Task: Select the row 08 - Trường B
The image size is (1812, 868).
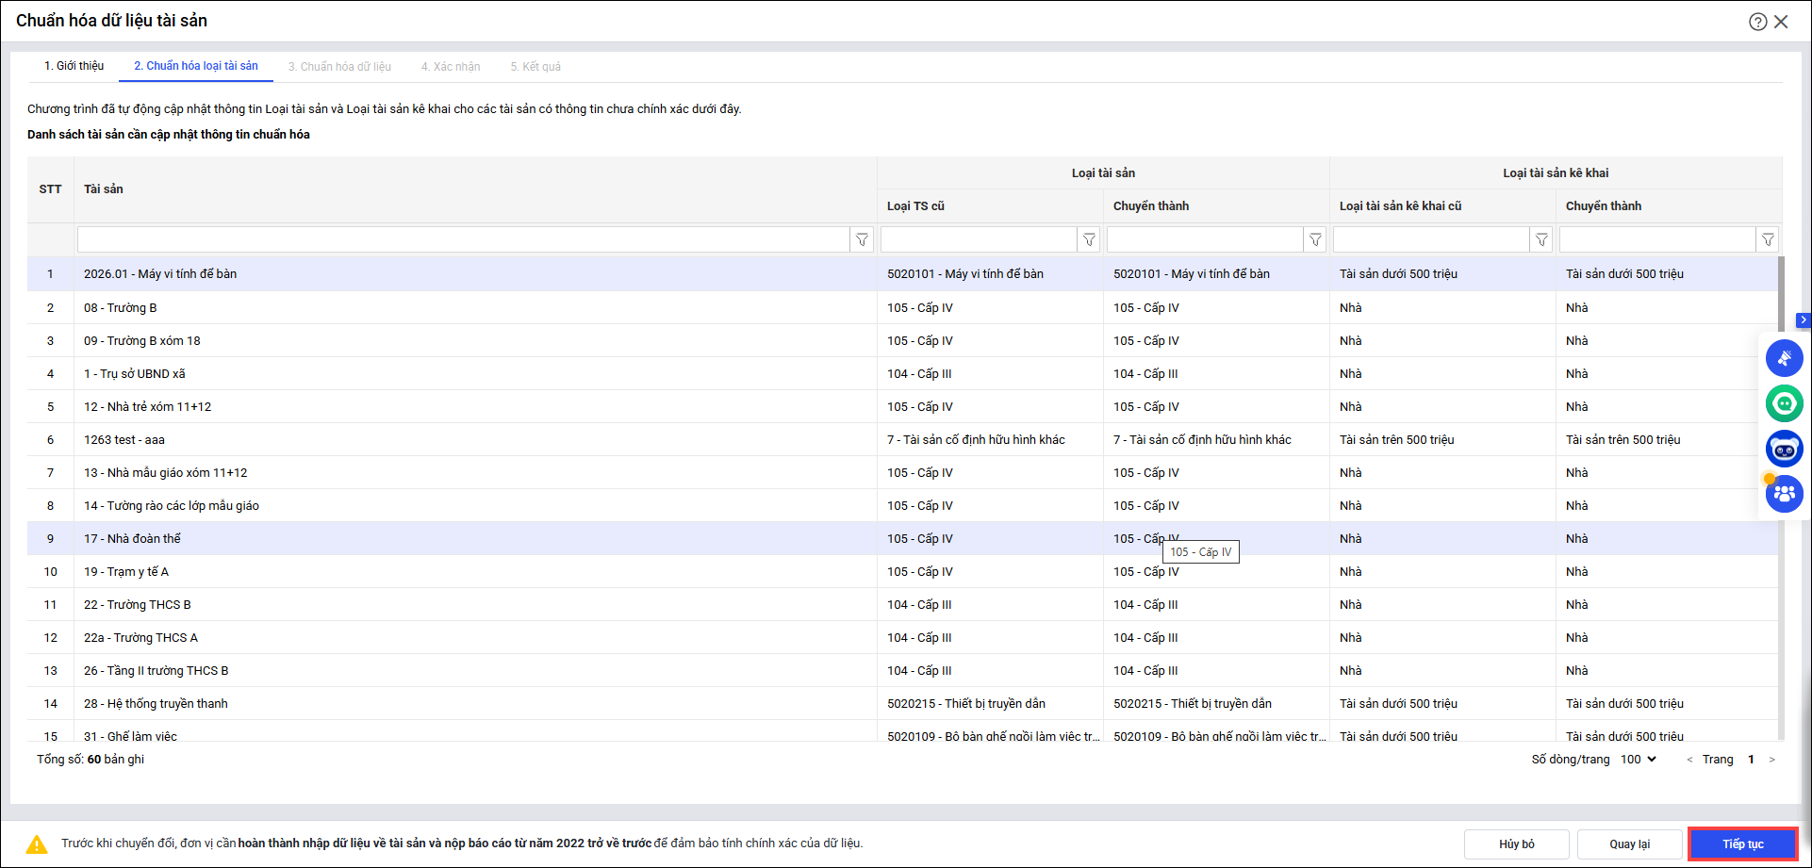Action: click(x=121, y=308)
